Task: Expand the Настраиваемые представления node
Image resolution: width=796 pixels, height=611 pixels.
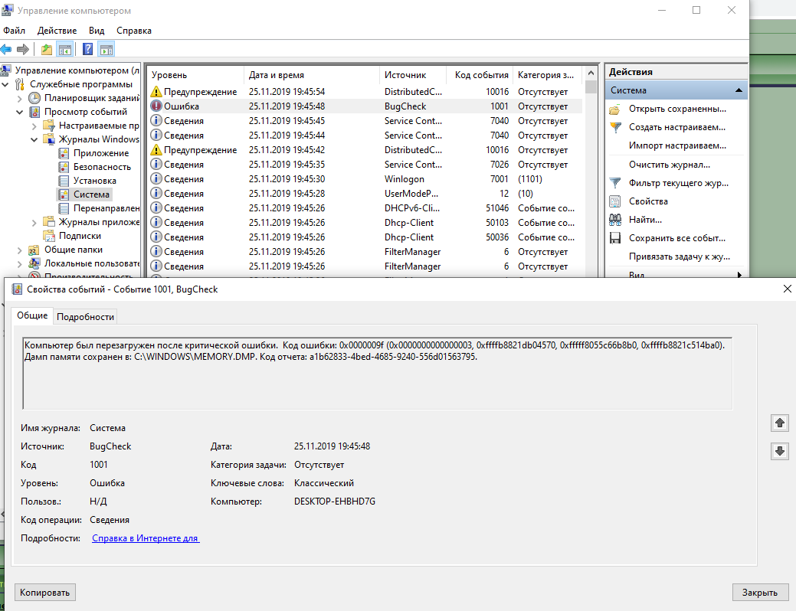Action: [x=34, y=126]
